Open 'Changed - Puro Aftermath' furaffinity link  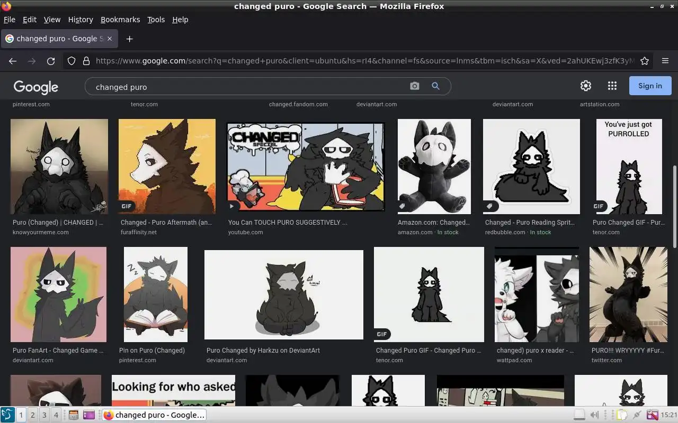point(166,223)
